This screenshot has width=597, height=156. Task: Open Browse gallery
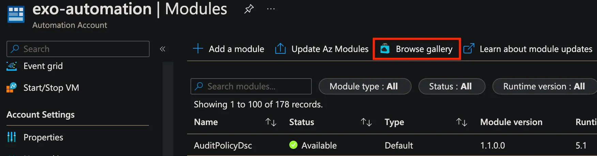pyautogui.click(x=417, y=49)
